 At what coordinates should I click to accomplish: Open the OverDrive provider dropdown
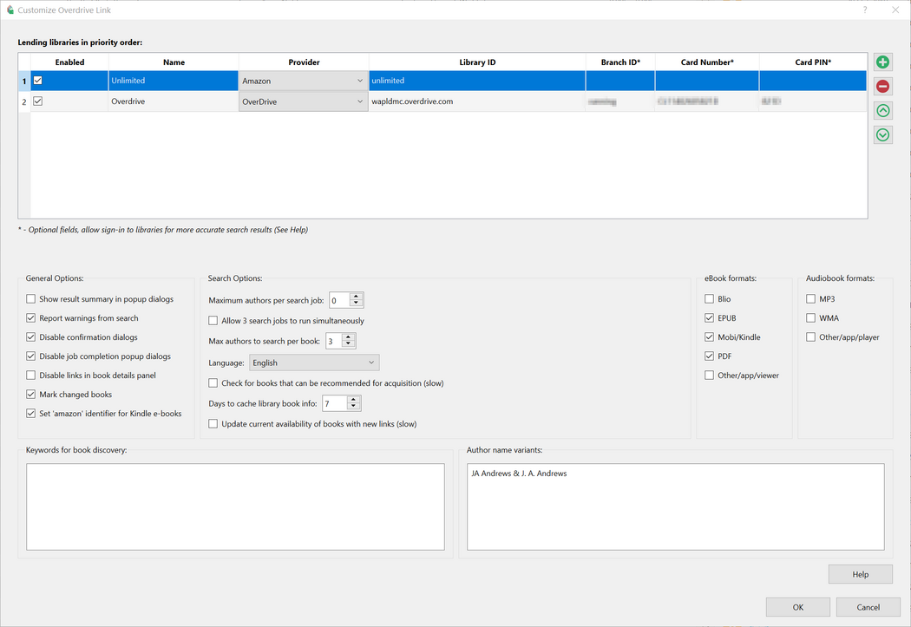(304, 101)
